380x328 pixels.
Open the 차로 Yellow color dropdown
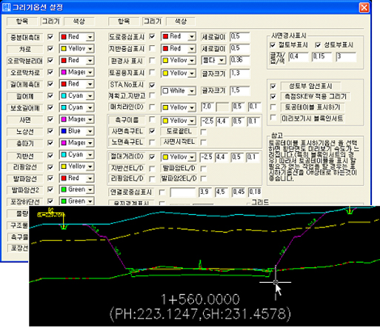90,49
